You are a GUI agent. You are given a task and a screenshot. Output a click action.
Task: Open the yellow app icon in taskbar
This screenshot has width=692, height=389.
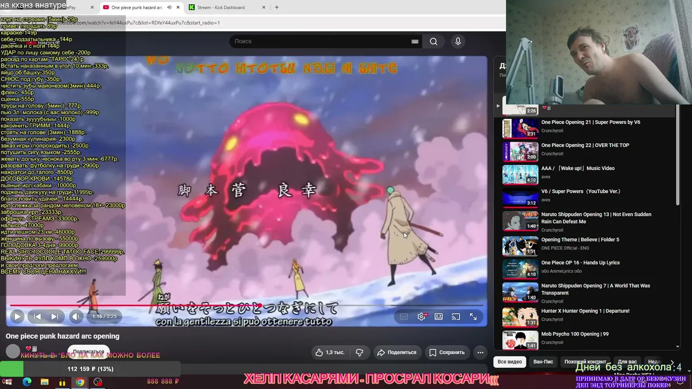[x=62, y=382]
